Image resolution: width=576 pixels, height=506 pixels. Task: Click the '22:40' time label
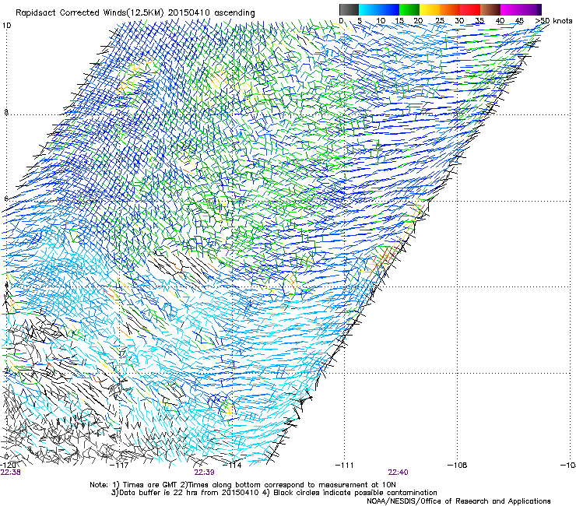pyautogui.click(x=399, y=473)
